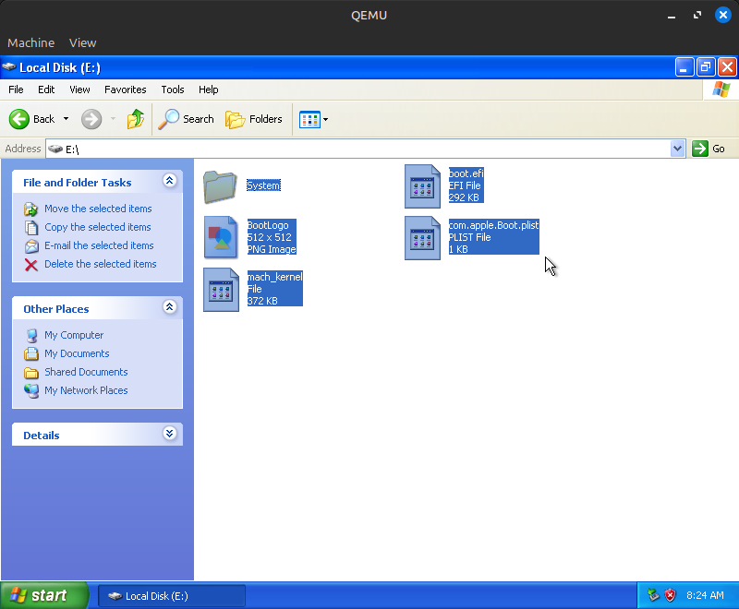Screen dimensions: 739x609
Task: Click the Security Center shield tray icon
Action: pos(670,595)
